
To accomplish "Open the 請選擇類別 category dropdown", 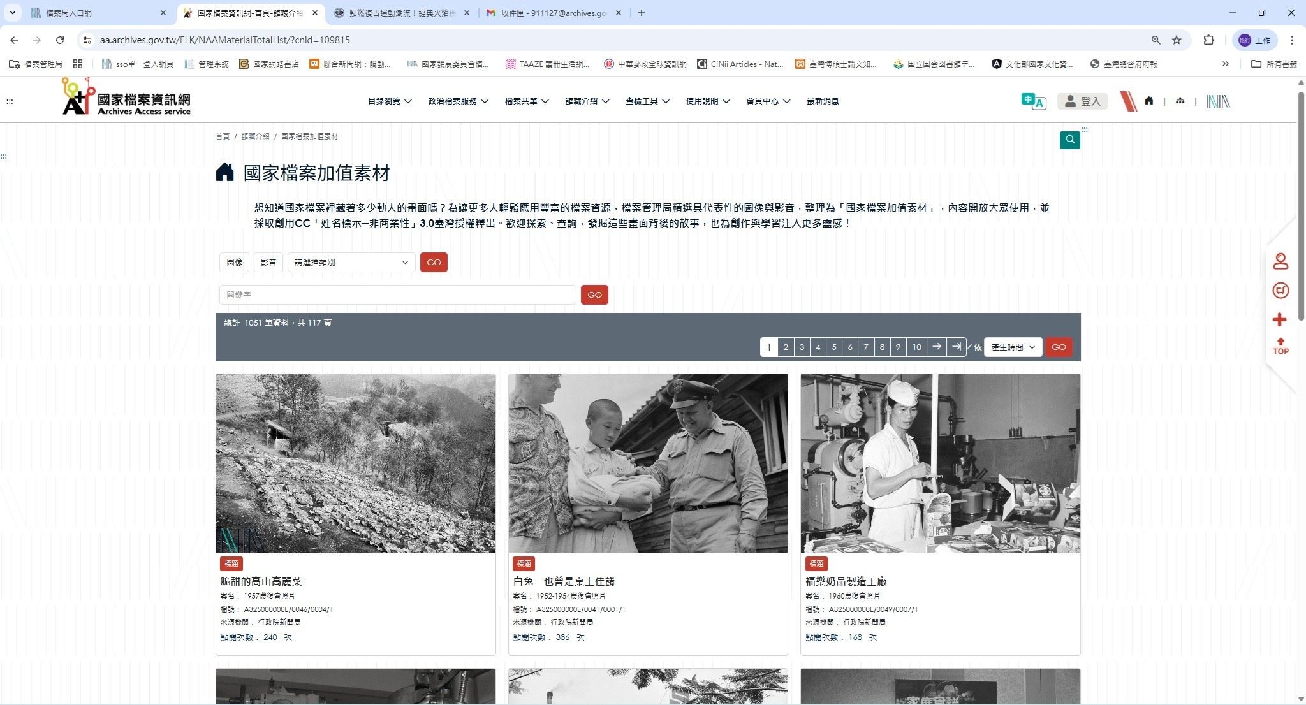I will 350,262.
